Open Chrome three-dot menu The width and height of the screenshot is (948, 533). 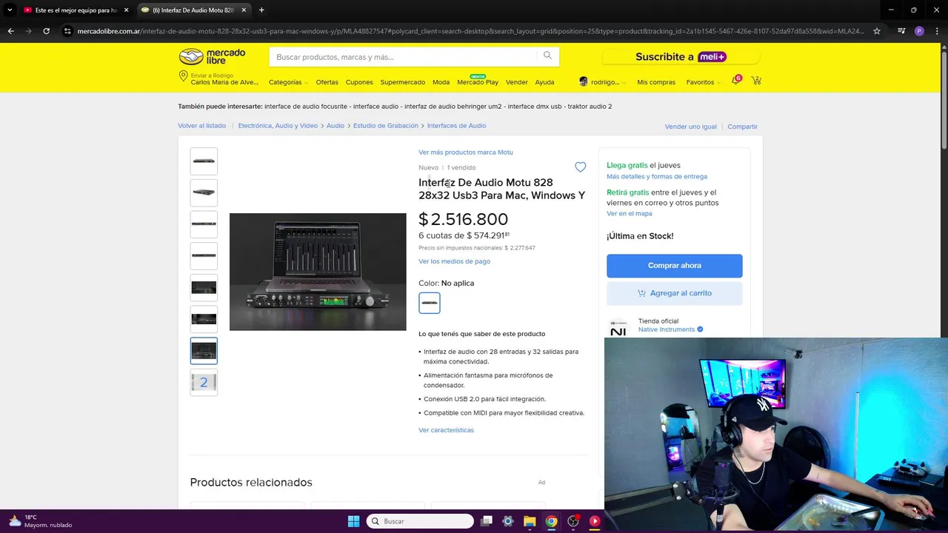coord(937,31)
